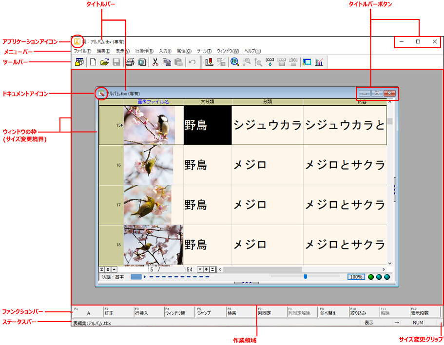Click the zoom slider handle near 100%

click(305, 276)
